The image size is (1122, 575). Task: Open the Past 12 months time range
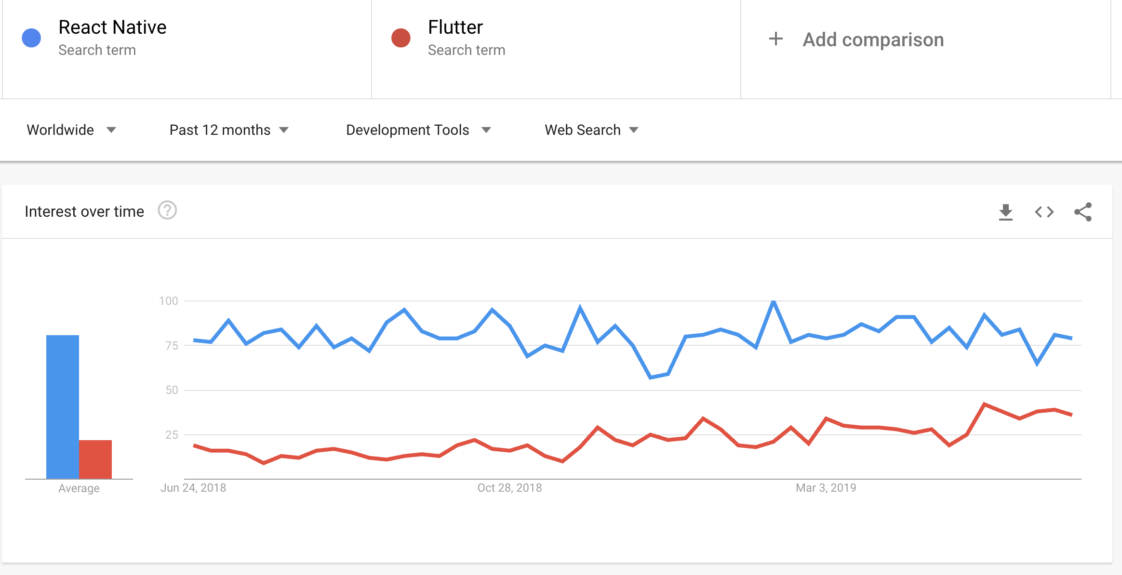(x=229, y=130)
